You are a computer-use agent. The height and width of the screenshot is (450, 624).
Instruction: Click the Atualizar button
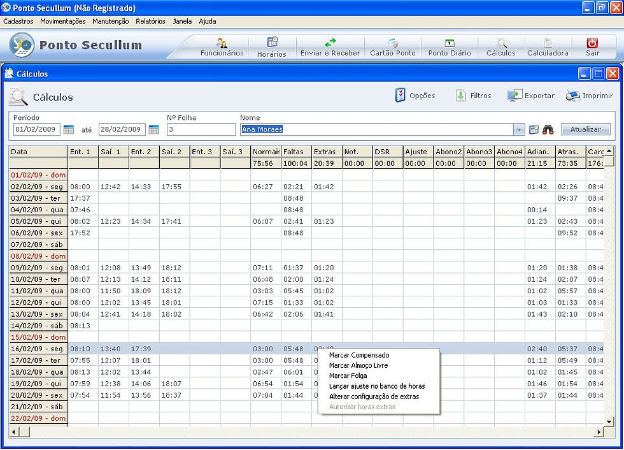(585, 129)
